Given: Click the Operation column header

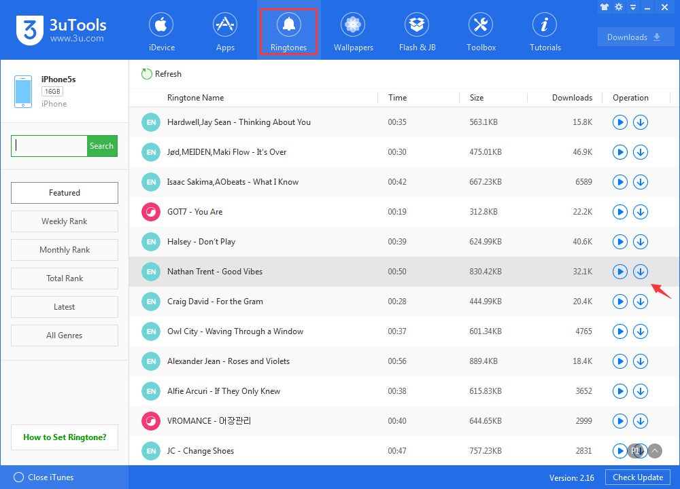Looking at the screenshot, I should [630, 98].
